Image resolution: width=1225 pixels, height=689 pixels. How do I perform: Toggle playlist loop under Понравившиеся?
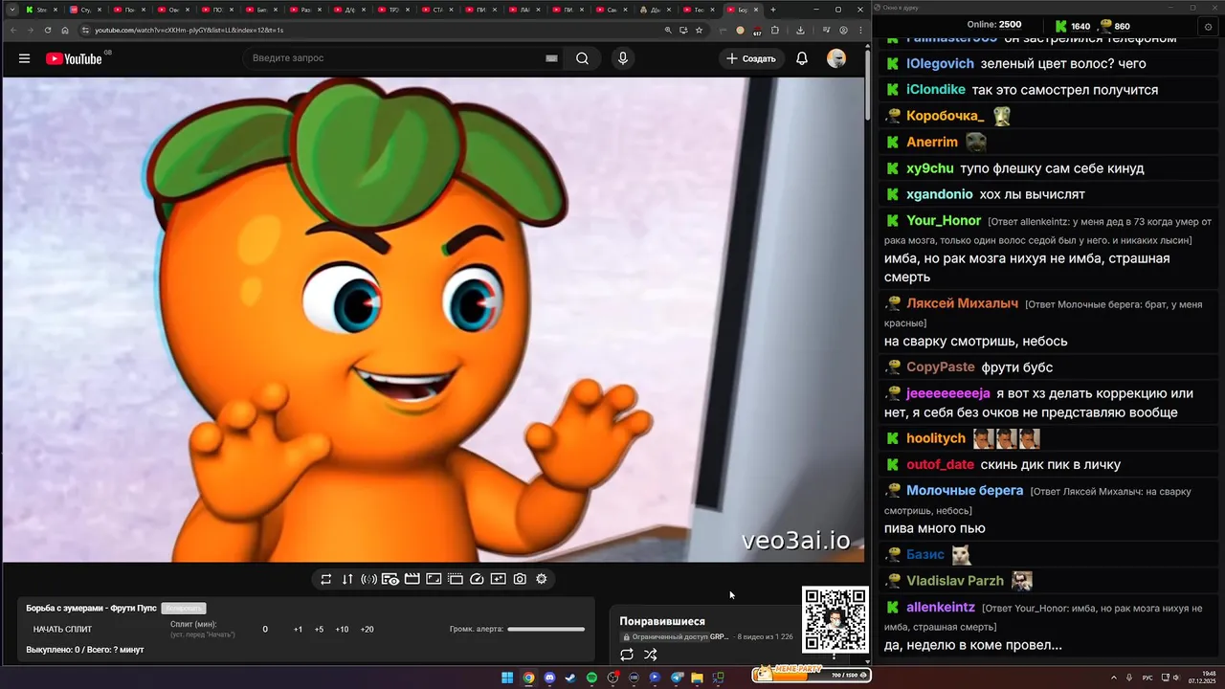627,655
